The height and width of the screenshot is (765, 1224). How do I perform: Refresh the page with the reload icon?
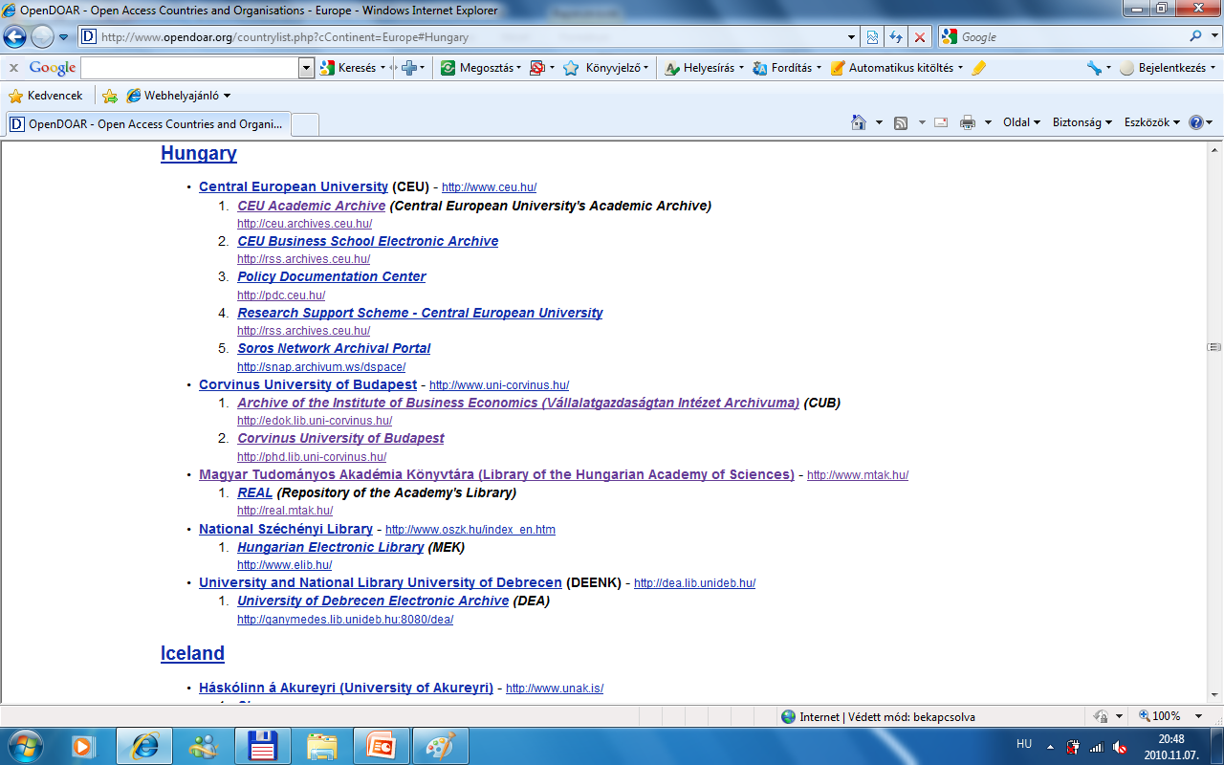point(896,37)
